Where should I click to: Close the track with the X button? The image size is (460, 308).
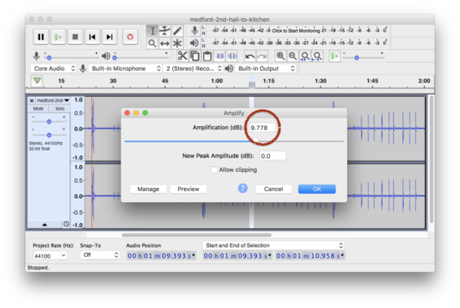pyautogui.click(x=32, y=100)
